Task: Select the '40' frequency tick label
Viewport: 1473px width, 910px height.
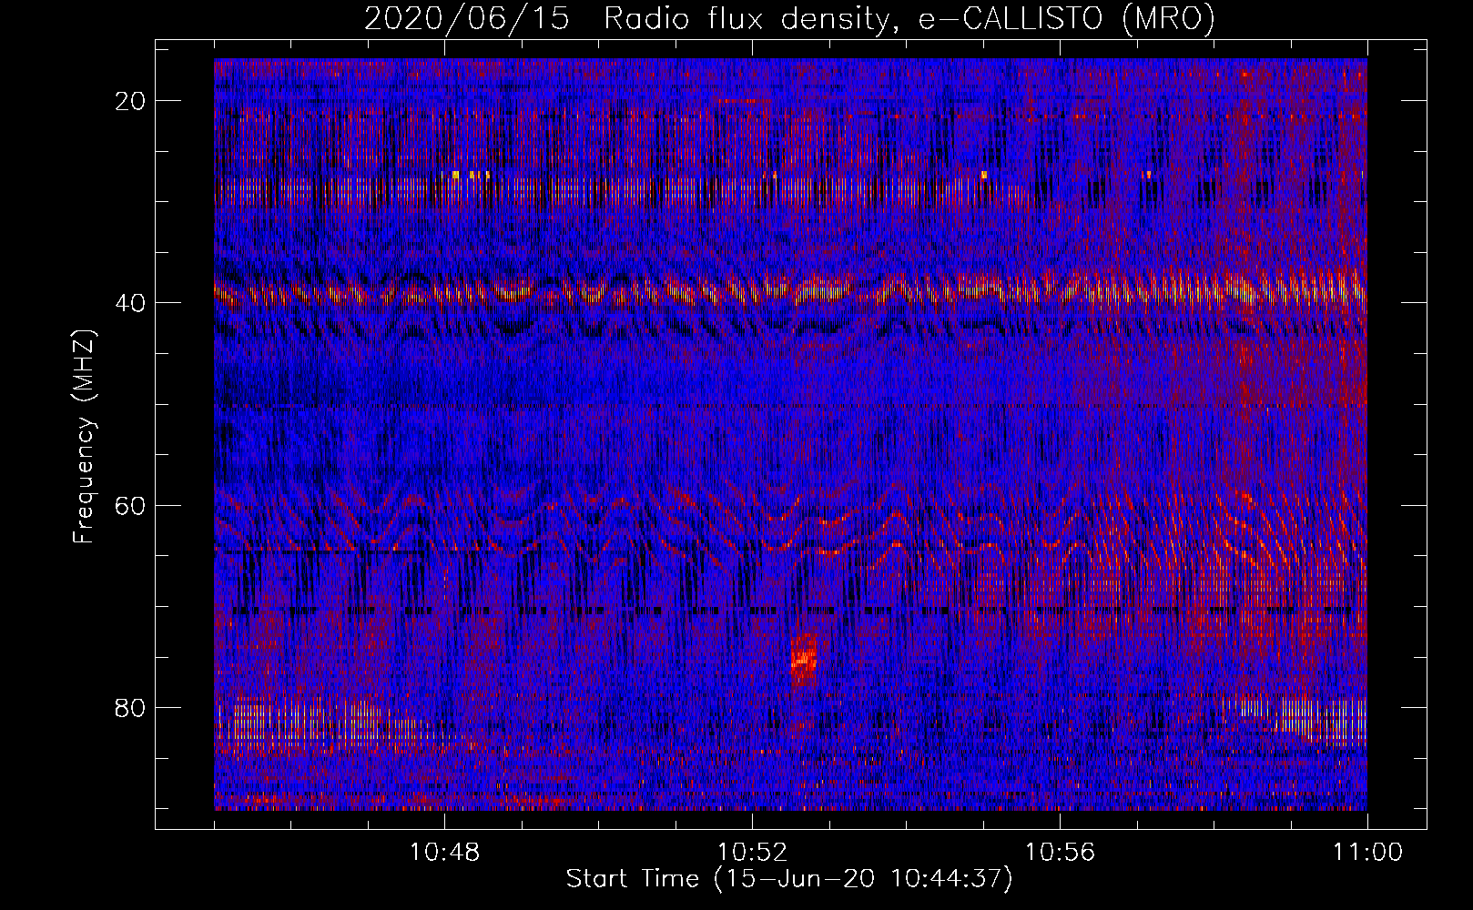Action: (130, 303)
